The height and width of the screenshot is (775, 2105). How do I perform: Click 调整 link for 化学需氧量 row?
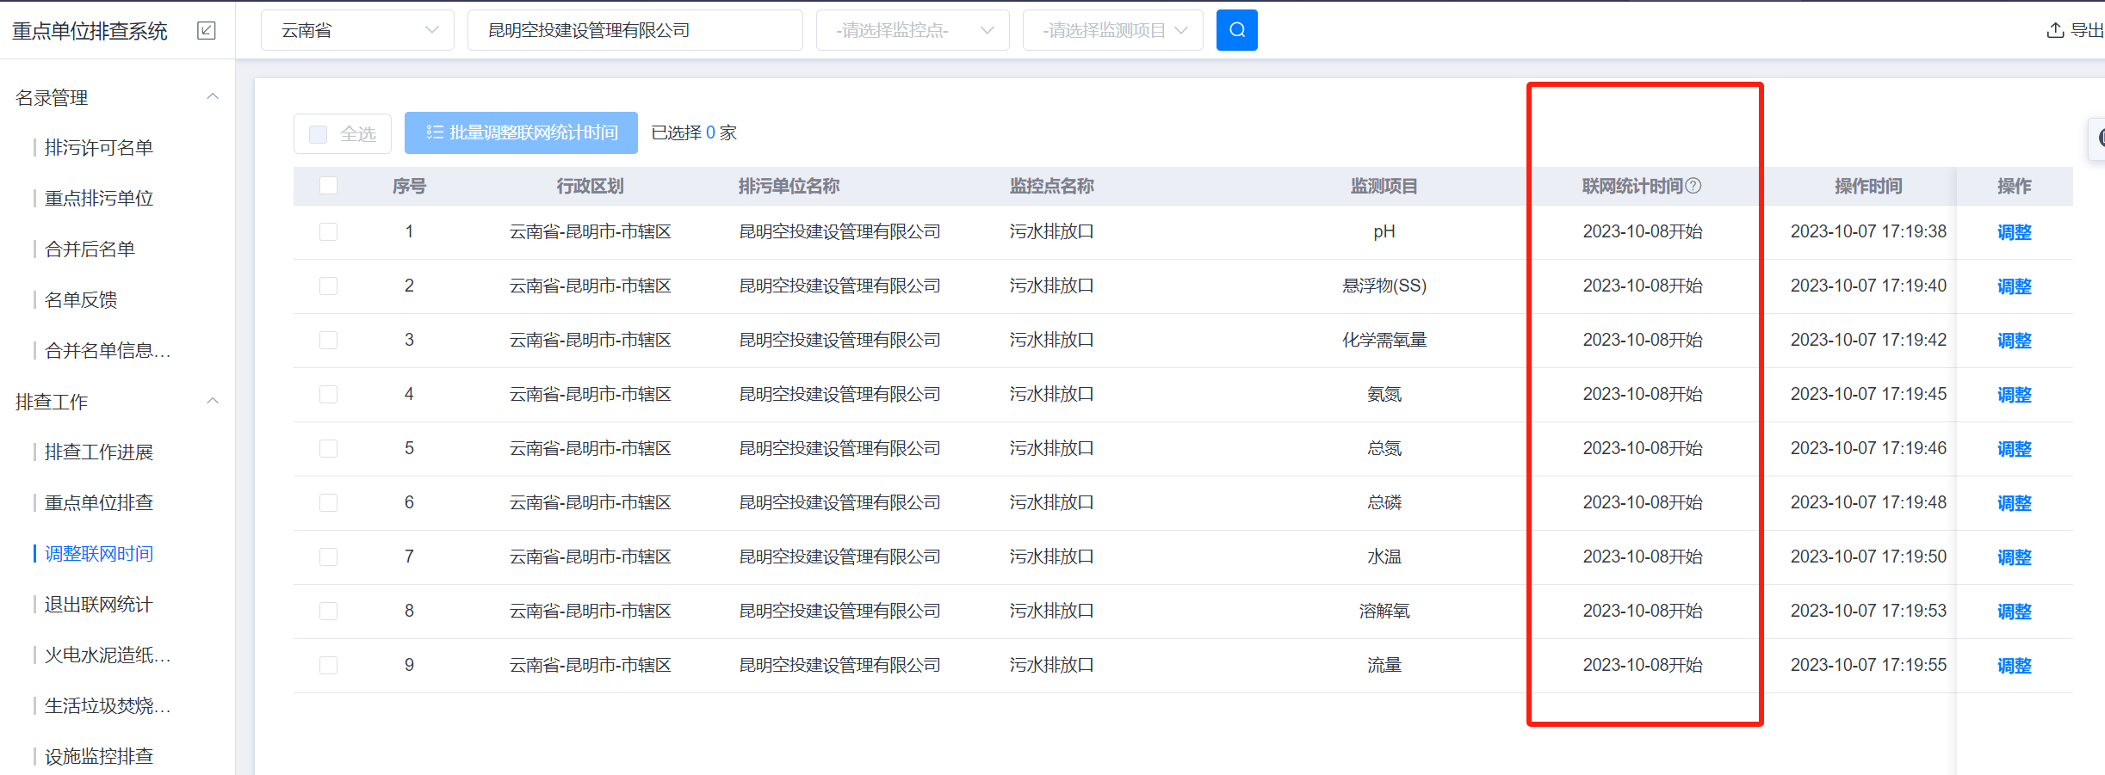click(2014, 341)
